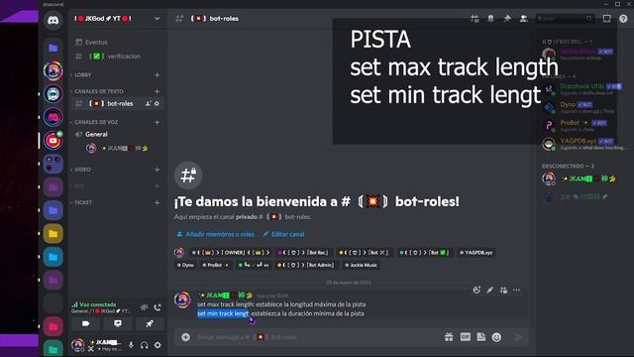The height and width of the screenshot is (357, 634).
Task: Click the search box in header
Action: point(565,19)
